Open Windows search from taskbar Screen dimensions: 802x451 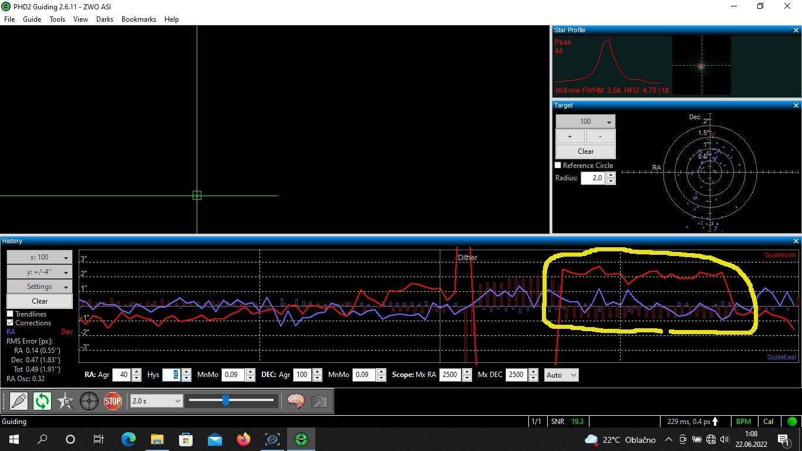point(42,439)
